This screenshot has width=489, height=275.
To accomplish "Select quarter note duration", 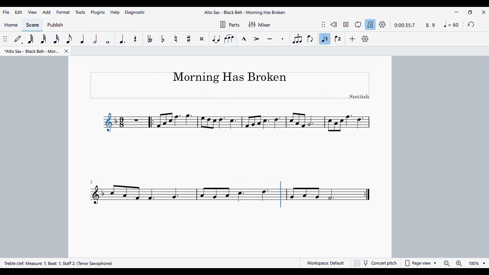I will pyautogui.click(x=82, y=39).
